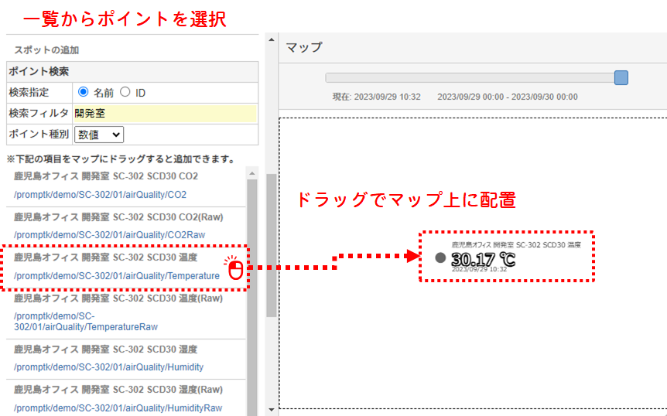Click the left panel scrollbar up arrow
This screenshot has height=416, width=667.
tap(272, 40)
